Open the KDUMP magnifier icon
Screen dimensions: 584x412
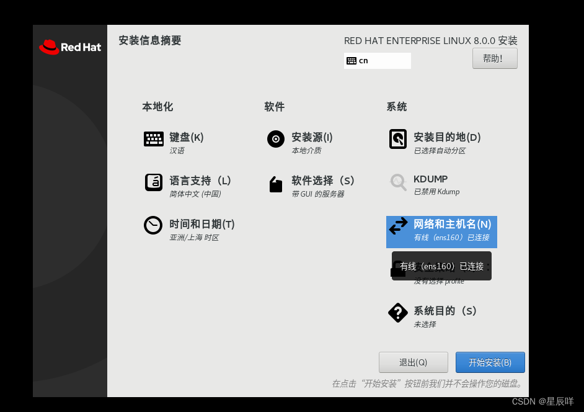[398, 182]
